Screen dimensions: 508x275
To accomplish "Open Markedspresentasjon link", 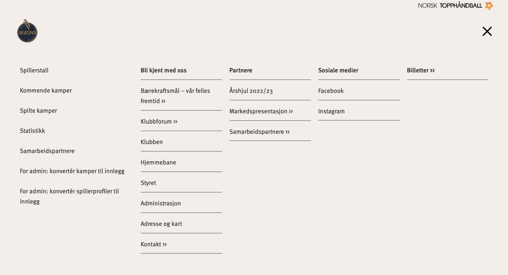I will point(261,111).
